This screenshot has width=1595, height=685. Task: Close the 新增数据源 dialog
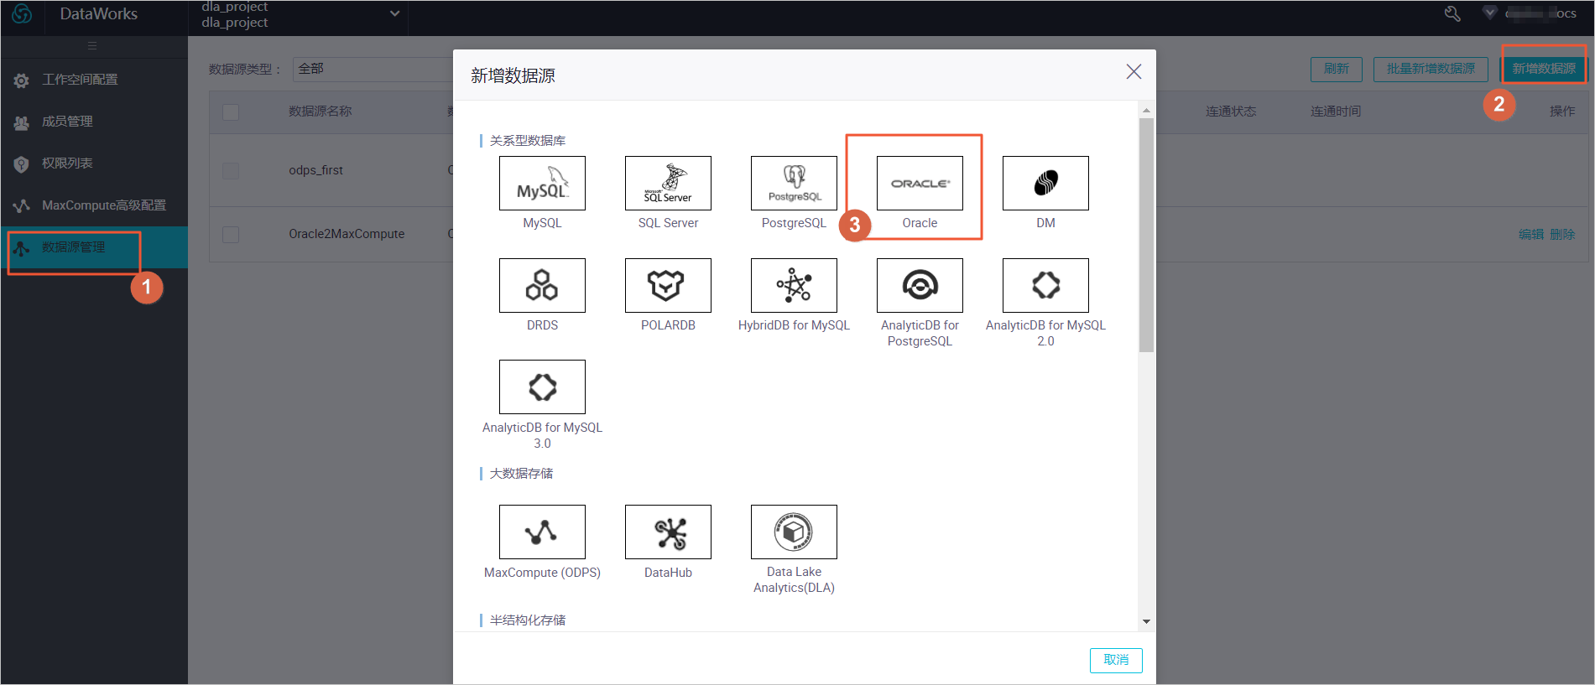[x=1134, y=72]
